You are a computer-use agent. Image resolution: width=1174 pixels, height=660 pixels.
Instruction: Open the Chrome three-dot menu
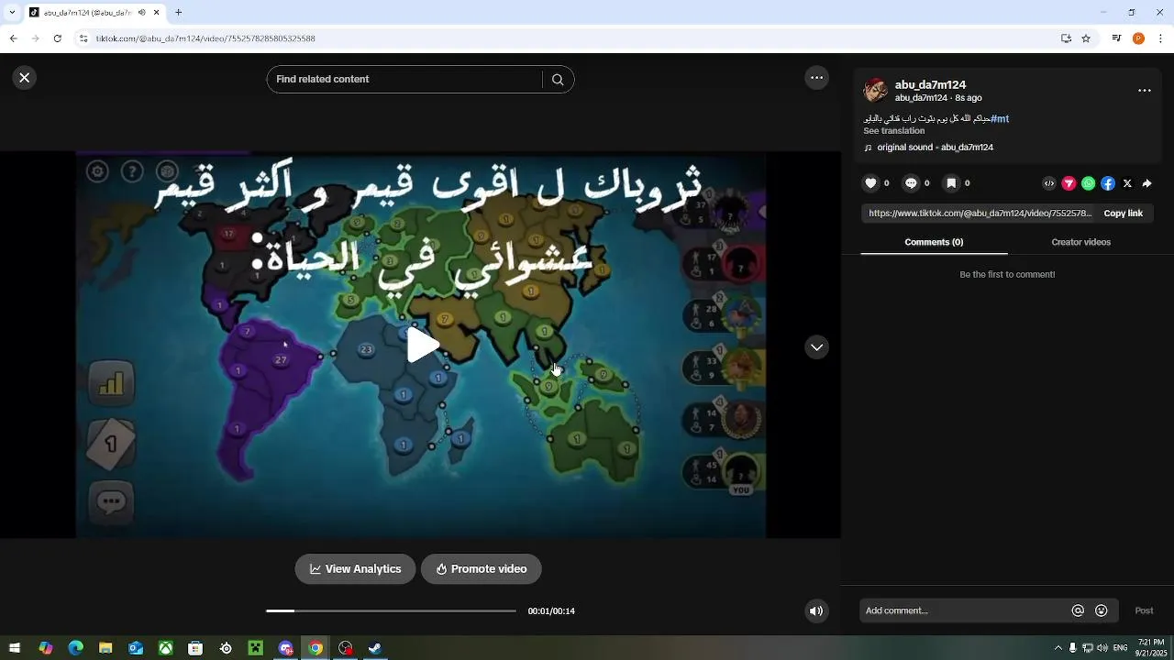tap(1160, 38)
